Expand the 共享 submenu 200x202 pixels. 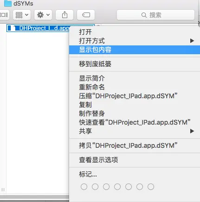[135, 131]
